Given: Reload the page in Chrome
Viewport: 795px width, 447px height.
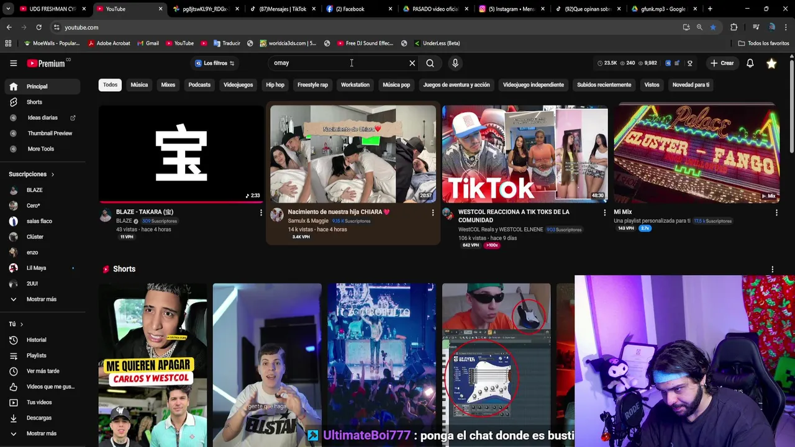Looking at the screenshot, I should 39,27.
